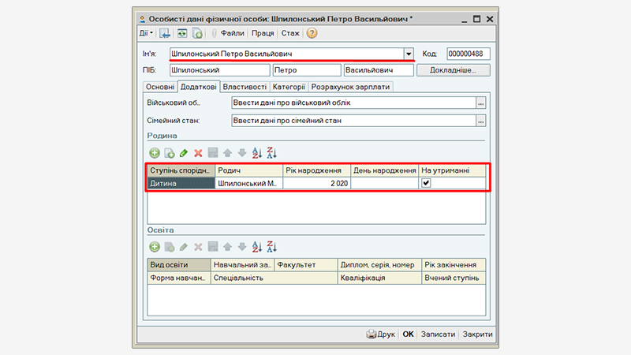The width and height of the screenshot is (631, 355).
Task: Click the copy-row icon in Родина toolbar
Action: pos(169,153)
